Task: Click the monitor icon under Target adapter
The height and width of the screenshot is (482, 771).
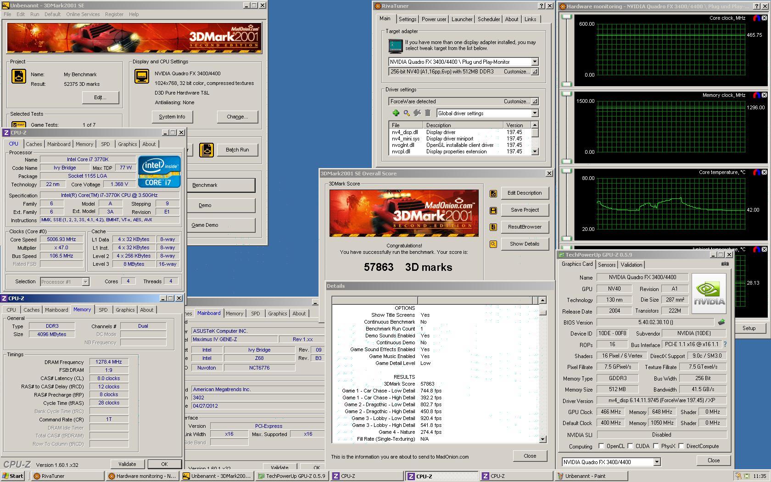Action: [x=396, y=45]
